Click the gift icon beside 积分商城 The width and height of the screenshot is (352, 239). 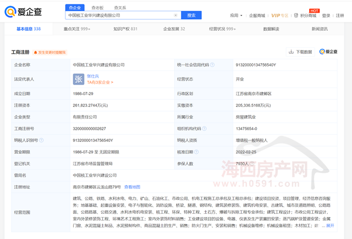coord(296,15)
